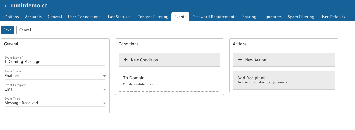Select the User Connections tab
This screenshot has width=355, height=130.
(x=84, y=17)
